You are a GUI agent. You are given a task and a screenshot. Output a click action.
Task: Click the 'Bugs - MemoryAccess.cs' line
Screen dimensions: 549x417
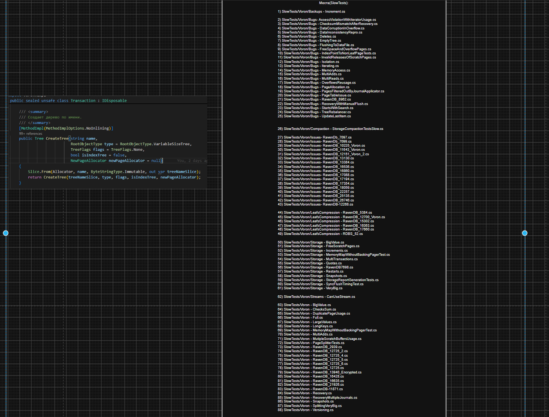(x=314, y=70)
